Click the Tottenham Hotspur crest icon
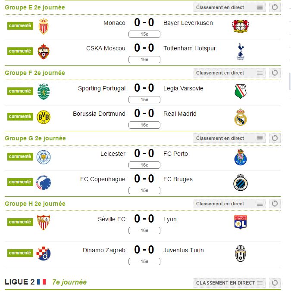 click(241, 52)
